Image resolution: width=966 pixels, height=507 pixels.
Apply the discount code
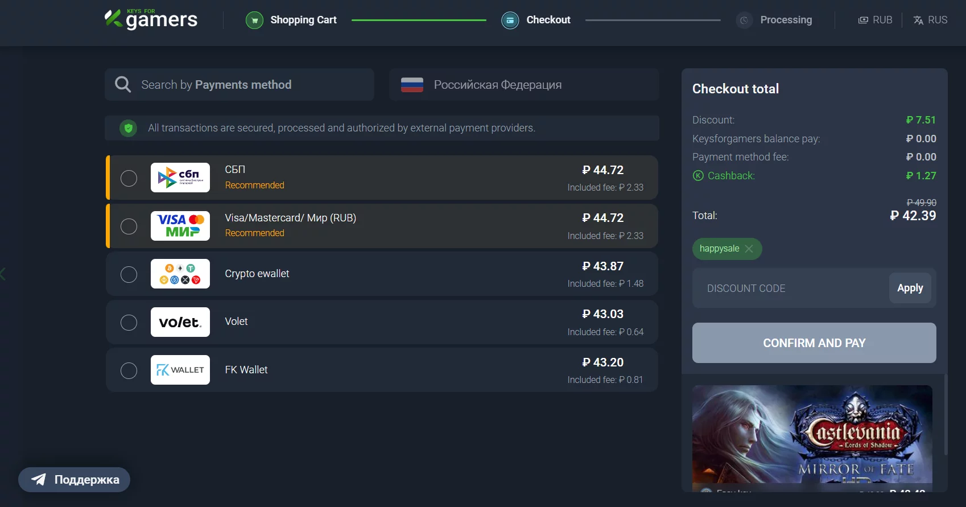pyautogui.click(x=910, y=288)
